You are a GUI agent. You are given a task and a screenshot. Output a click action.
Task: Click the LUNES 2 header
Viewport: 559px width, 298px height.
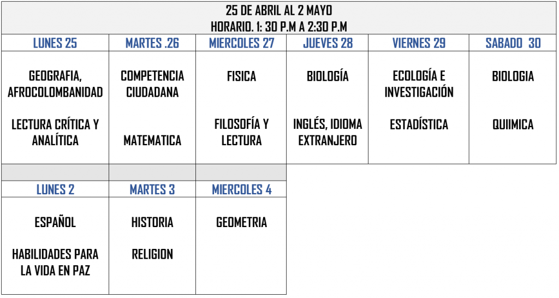pyautogui.click(x=55, y=190)
